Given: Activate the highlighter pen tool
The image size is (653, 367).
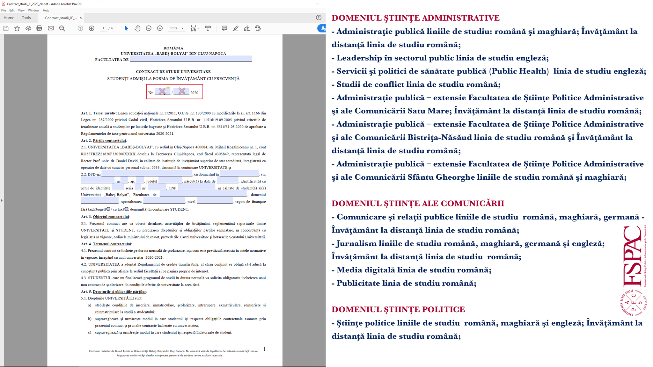Looking at the screenshot, I should coord(236,28).
